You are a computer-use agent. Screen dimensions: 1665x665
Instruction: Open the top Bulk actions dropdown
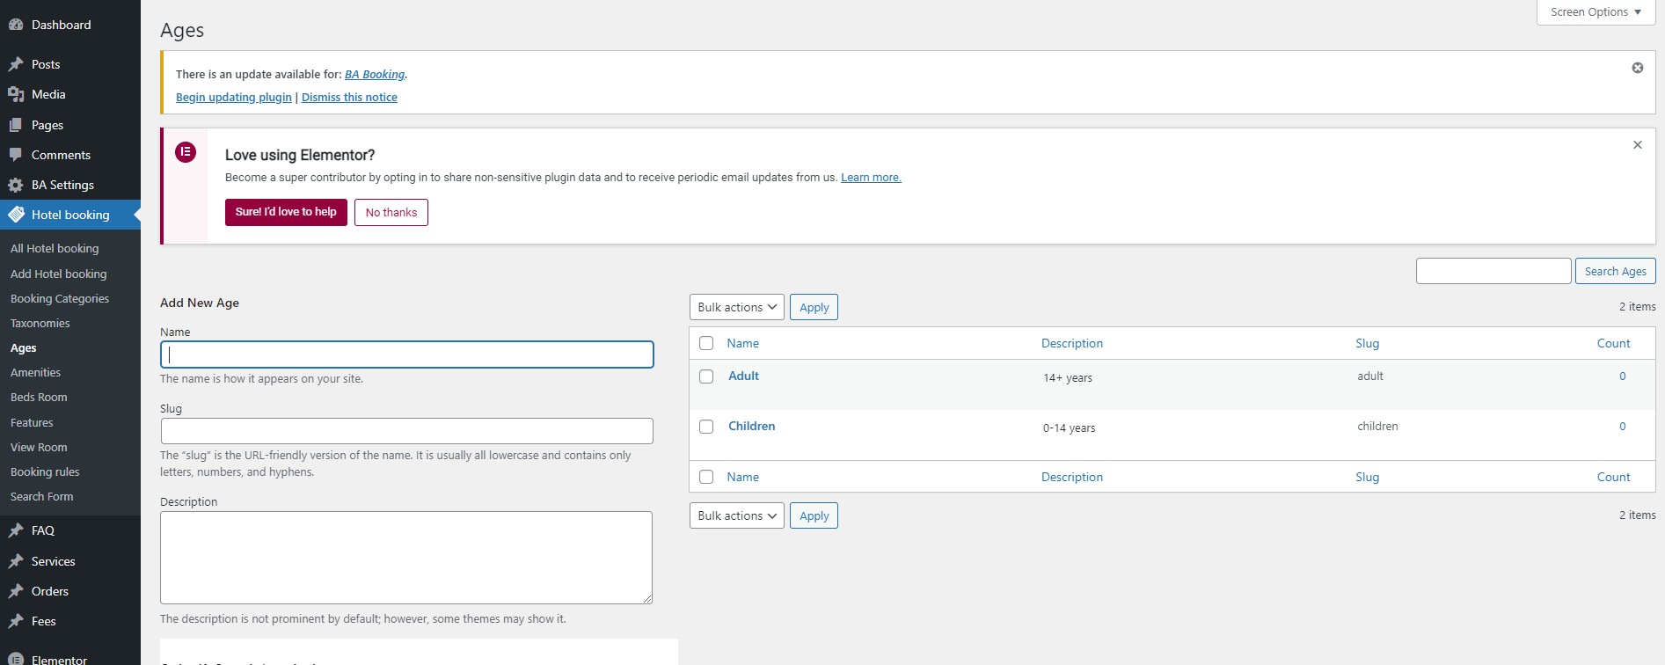[736, 307]
